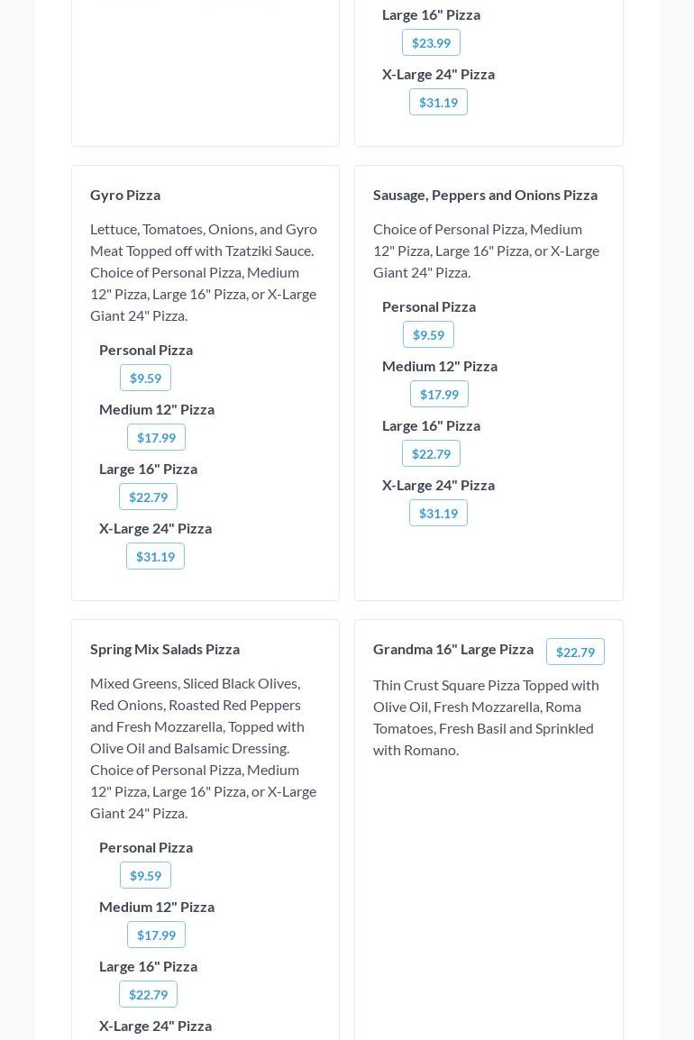Image resolution: width=694 pixels, height=1040 pixels.
Task: Select Spring Mix Salads Personal $9.59 price
Action: tap(145, 875)
